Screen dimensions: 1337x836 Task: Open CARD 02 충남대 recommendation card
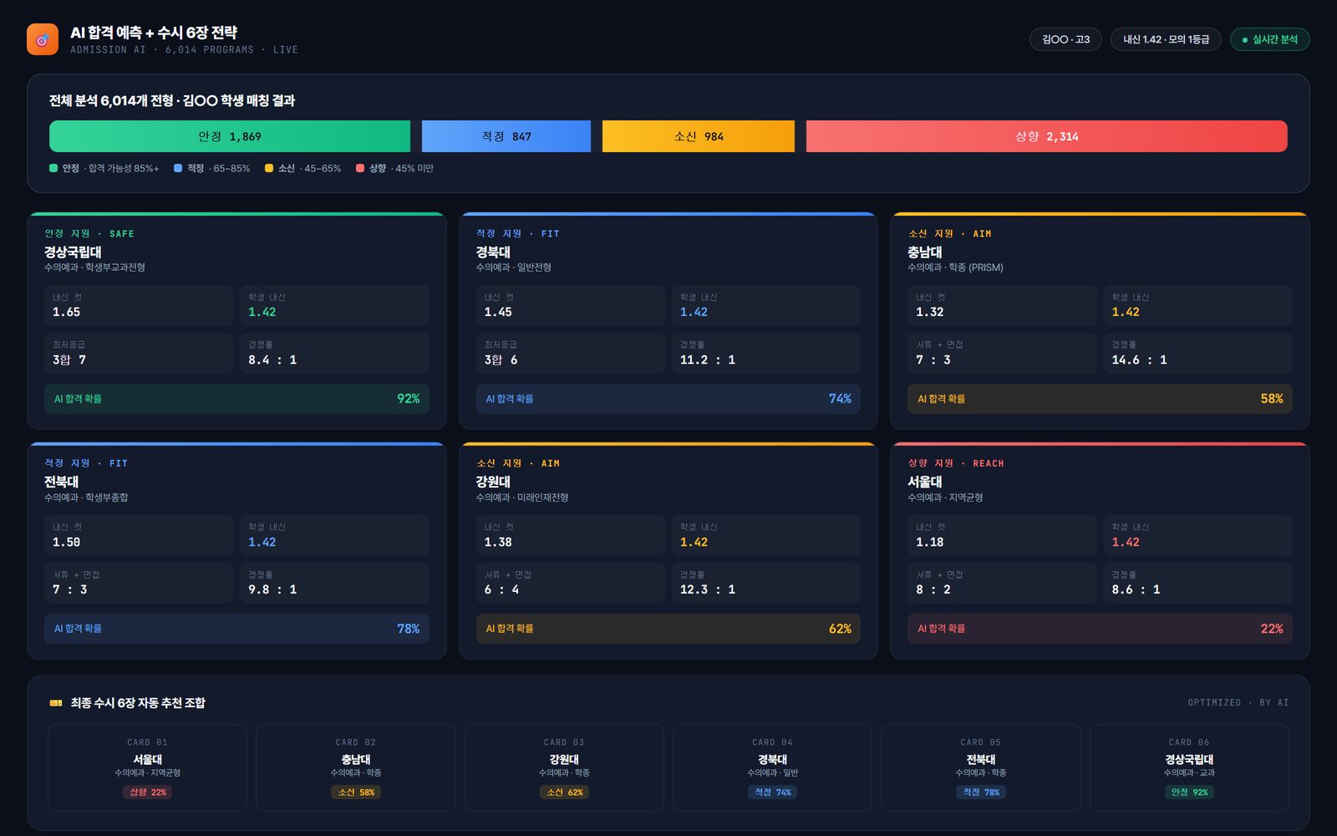pyautogui.click(x=356, y=767)
